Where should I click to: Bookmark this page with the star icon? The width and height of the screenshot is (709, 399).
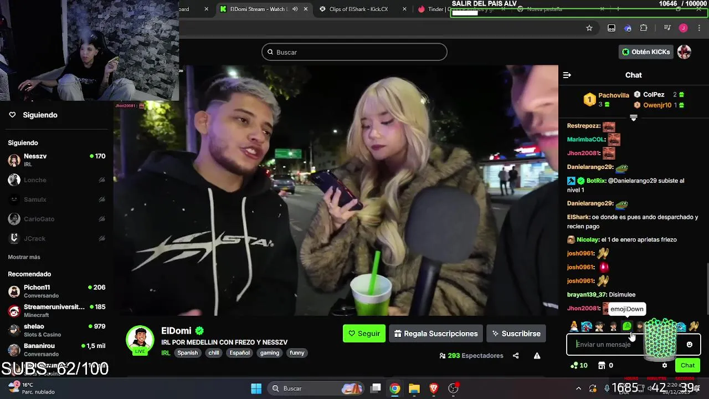click(x=589, y=28)
